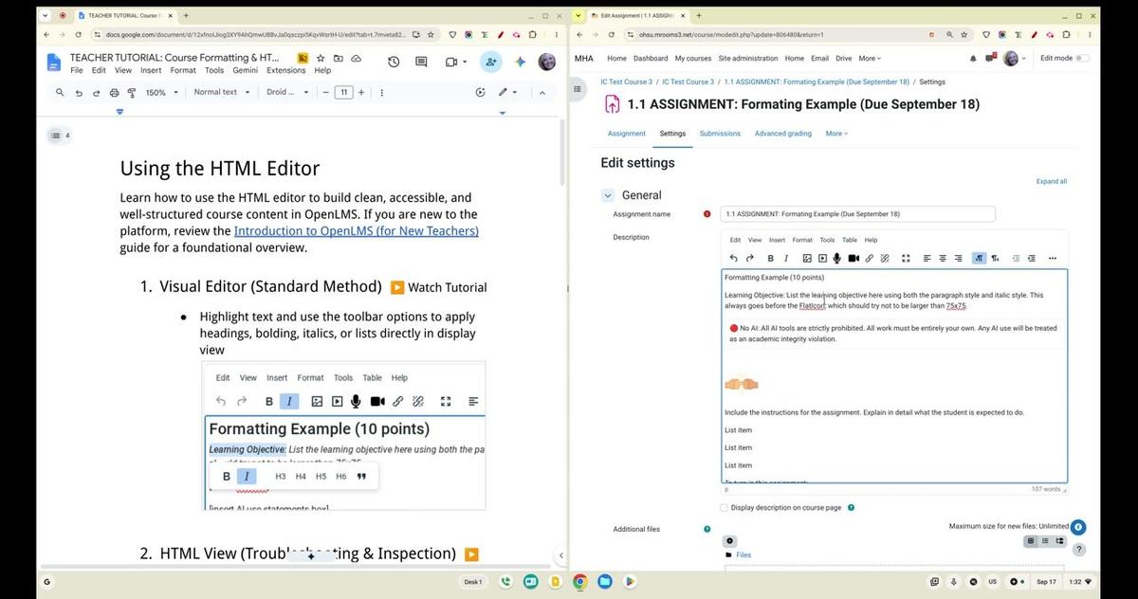This screenshot has height=599, width=1138.
Task: Click the Docs font size field
Action: coord(343,93)
